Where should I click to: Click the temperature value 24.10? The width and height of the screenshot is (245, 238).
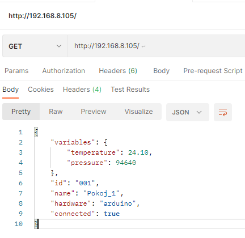point(138,152)
